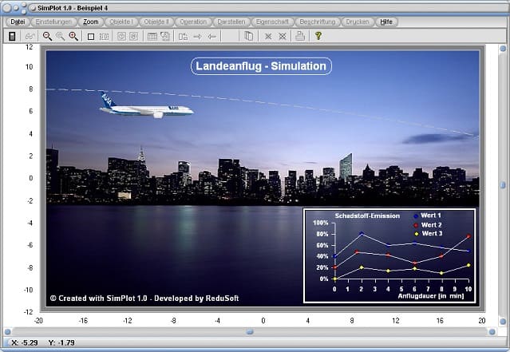Screen dimensions: 510x352
Task: Click the 'Anflugdauer [in min]' axis label
Action: click(431, 296)
